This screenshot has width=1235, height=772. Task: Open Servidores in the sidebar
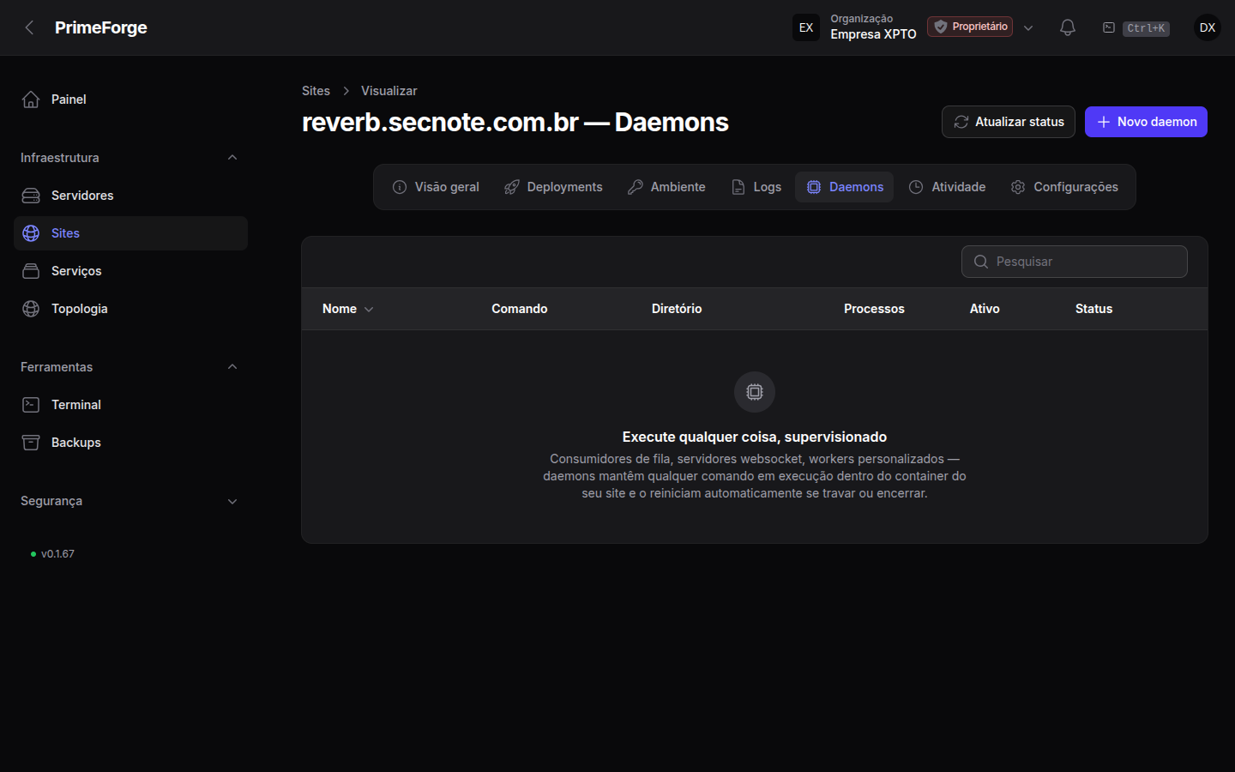point(130,196)
